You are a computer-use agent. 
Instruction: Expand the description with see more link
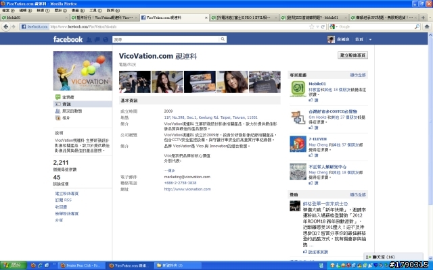point(169,170)
